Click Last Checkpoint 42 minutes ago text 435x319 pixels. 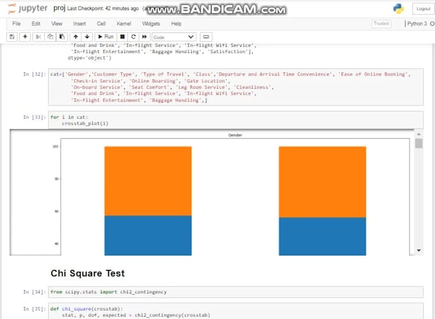click(103, 8)
